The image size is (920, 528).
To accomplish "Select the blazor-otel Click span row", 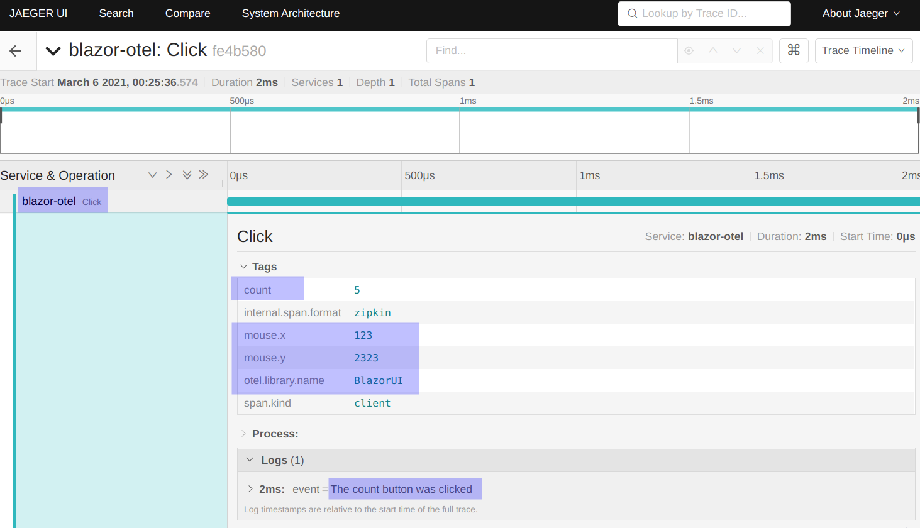I will click(x=62, y=201).
